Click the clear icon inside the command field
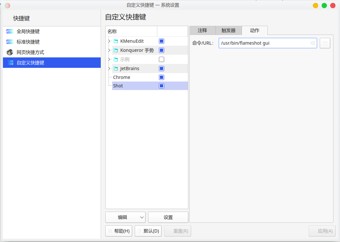The height and width of the screenshot is (242, 340). coord(312,43)
